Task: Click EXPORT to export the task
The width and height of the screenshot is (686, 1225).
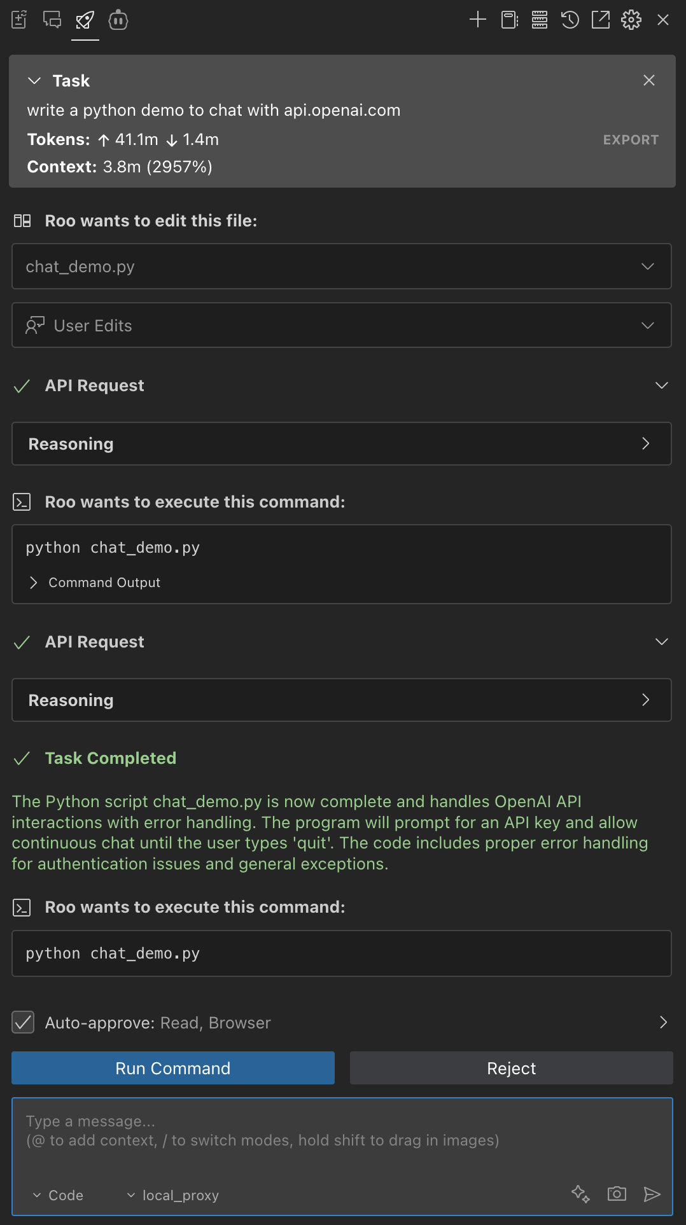Action: coord(631,139)
